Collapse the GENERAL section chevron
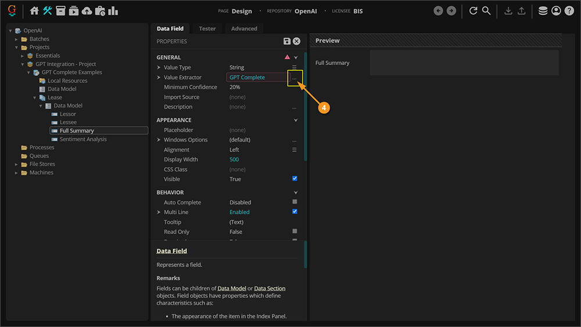The width and height of the screenshot is (581, 327). click(296, 58)
